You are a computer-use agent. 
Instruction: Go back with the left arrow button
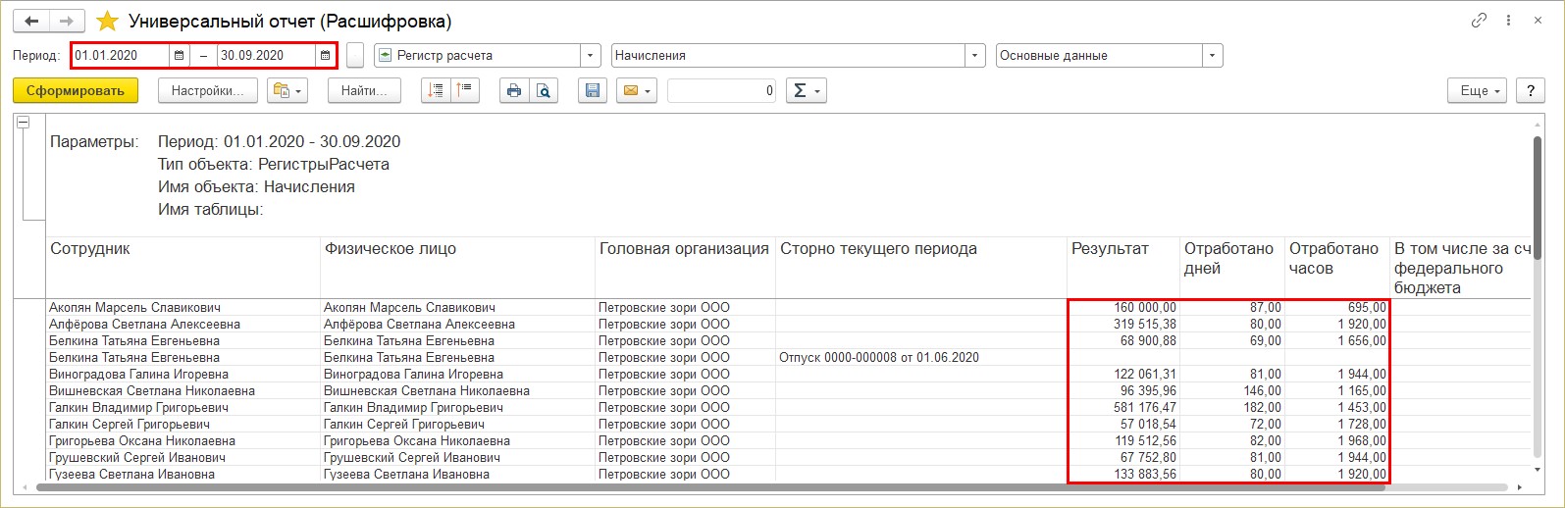[x=31, y=21]
